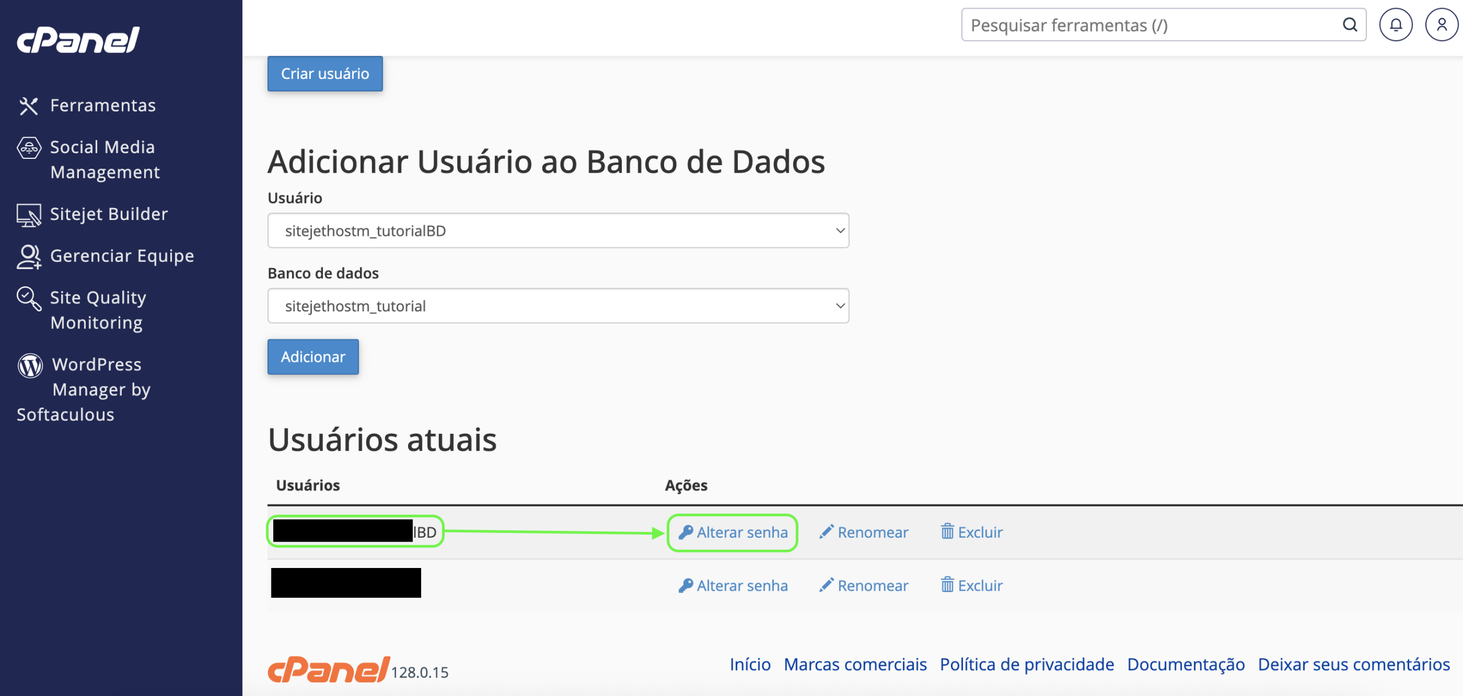Click the search magnifier icon

(x=1350, y=25)
